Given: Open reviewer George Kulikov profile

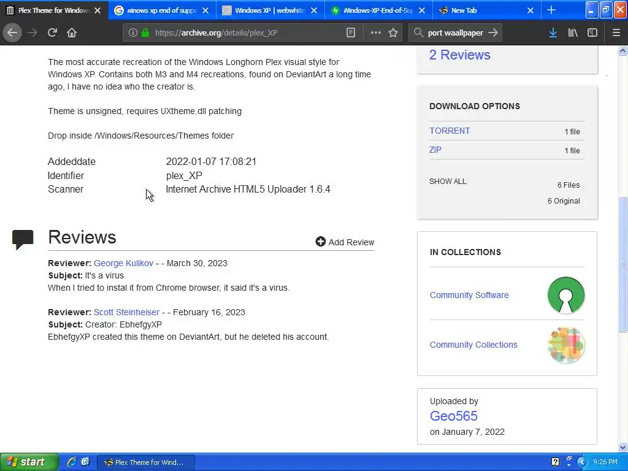Looking at the screenshot, I should pos(123,263).
